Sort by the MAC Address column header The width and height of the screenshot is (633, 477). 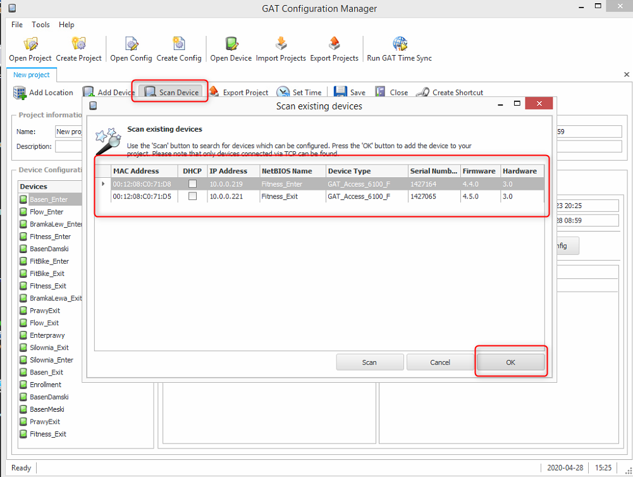coord(136,171)
